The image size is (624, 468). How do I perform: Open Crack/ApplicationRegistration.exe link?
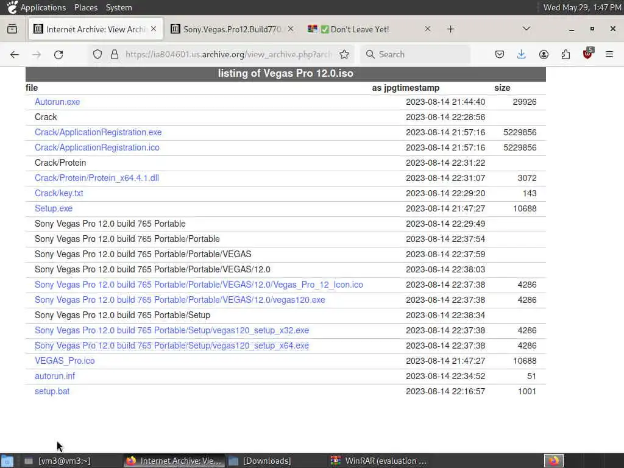pyautogui.click(x=98, y=132)
